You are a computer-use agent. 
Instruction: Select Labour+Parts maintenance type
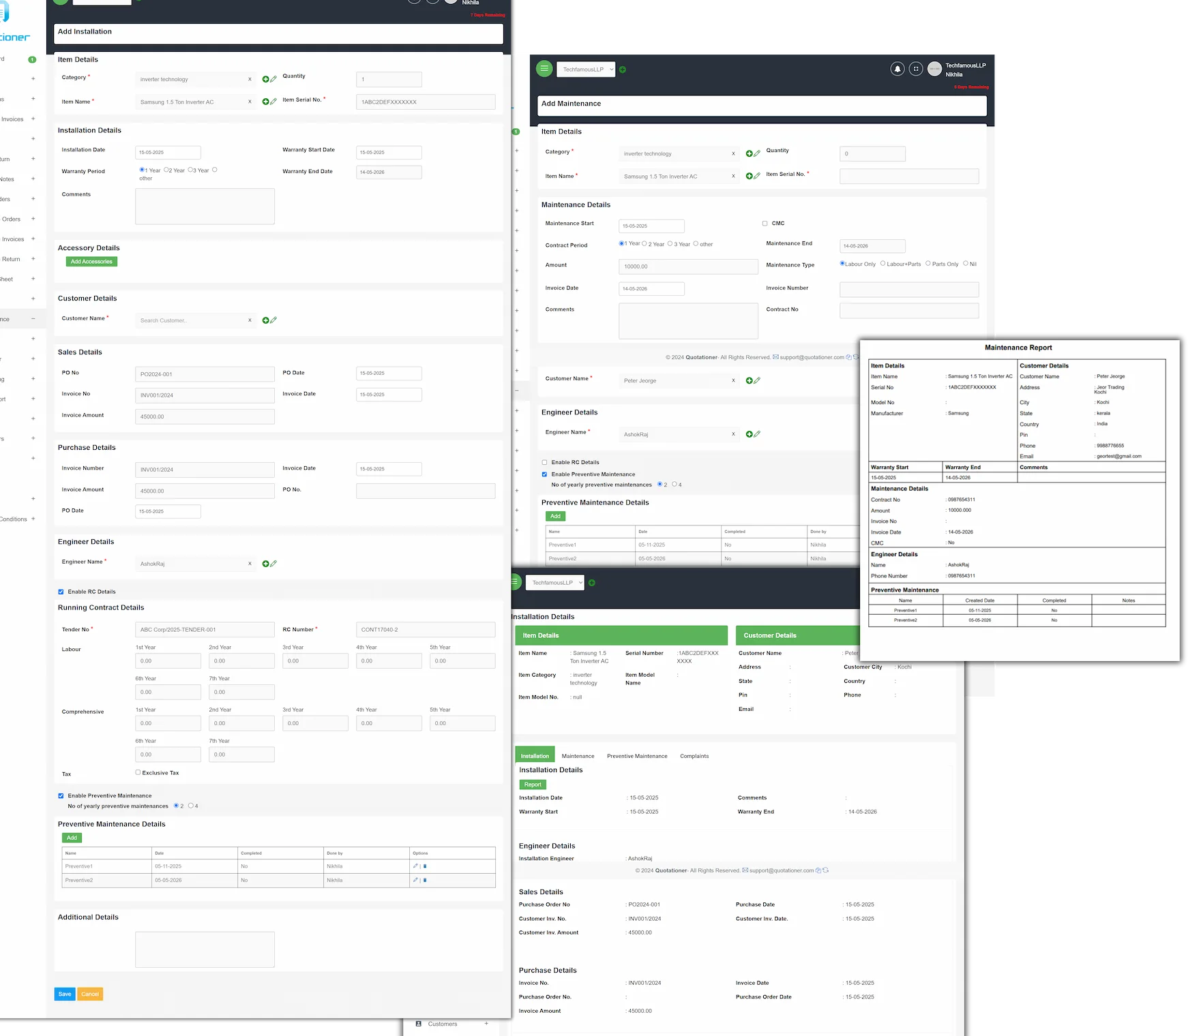(883, 264)
